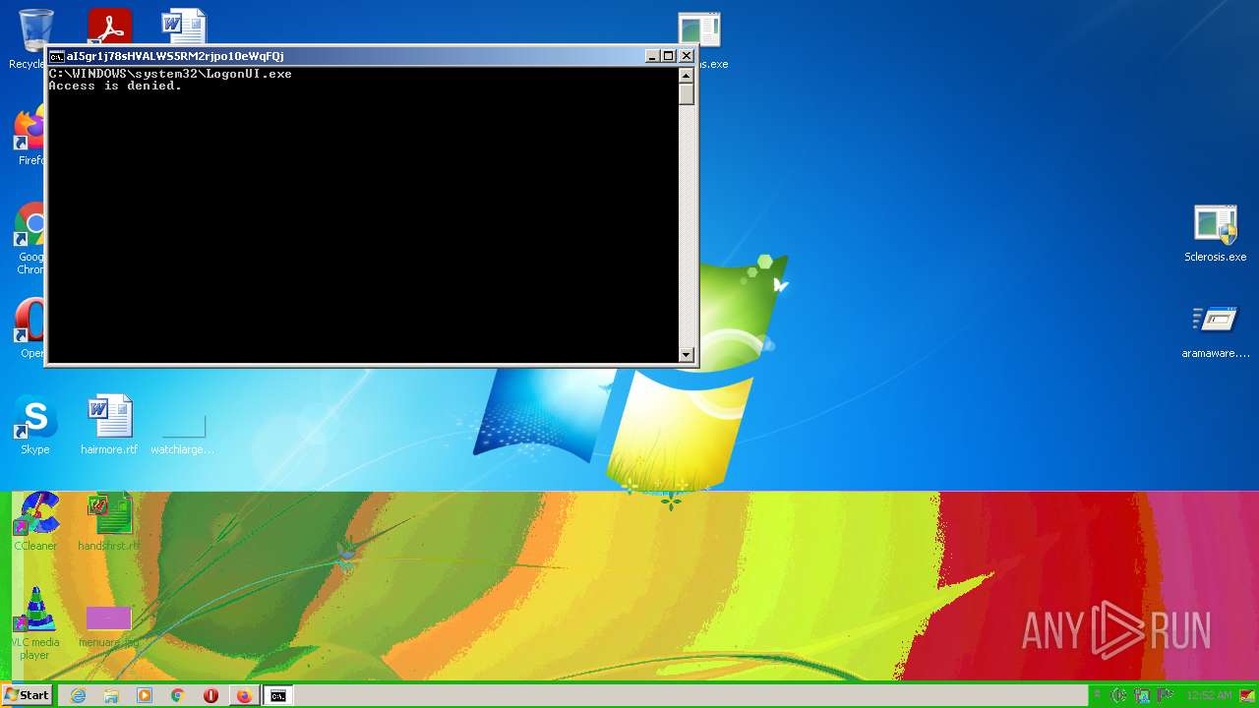Viewport: 1259px width, 708px height.
Task: Click the console title bar text
Action: point(175,56)
